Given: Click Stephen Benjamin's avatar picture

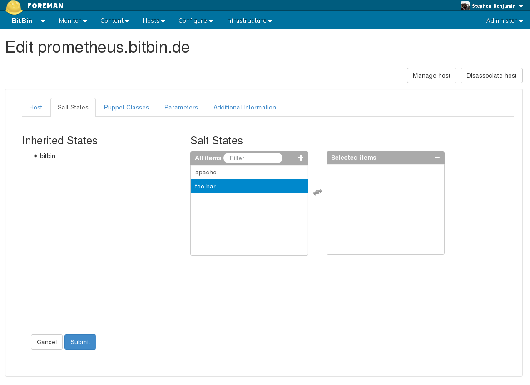Looking at the screenshot, I should [x=465, y=6].
